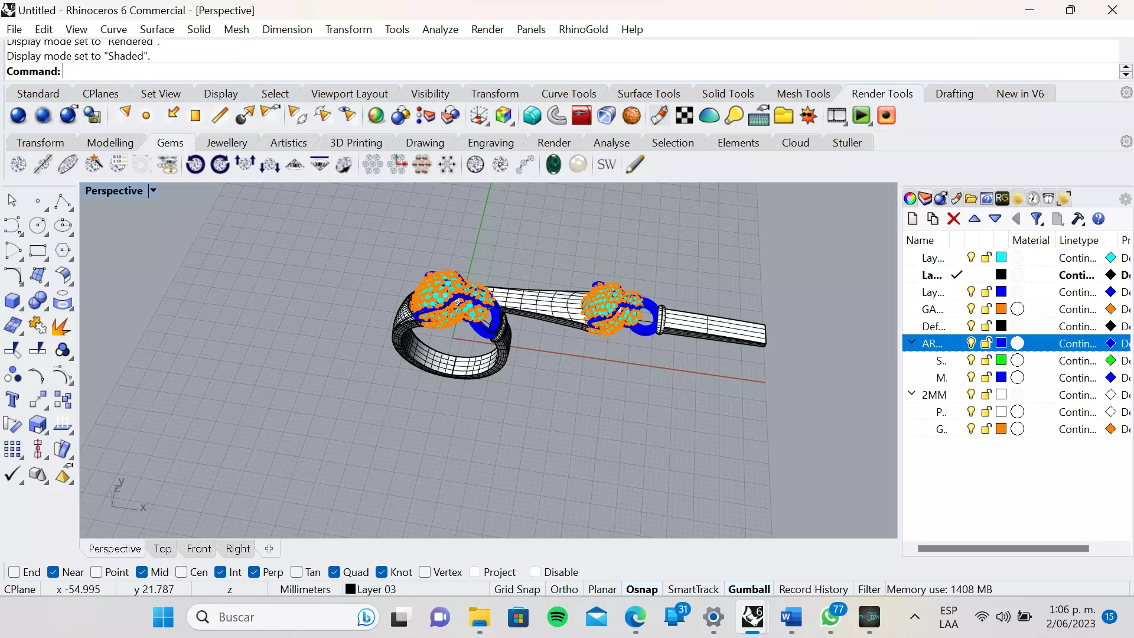Image resolution: width=1134 pixels, height=638 pixels.
Task: Open the Engraving tab
Action: tap(491, 142)
